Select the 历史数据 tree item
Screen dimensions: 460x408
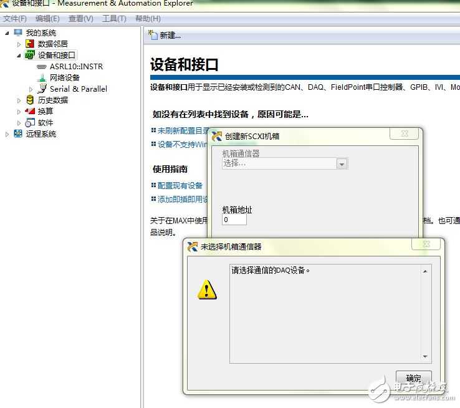pos(53,100)
